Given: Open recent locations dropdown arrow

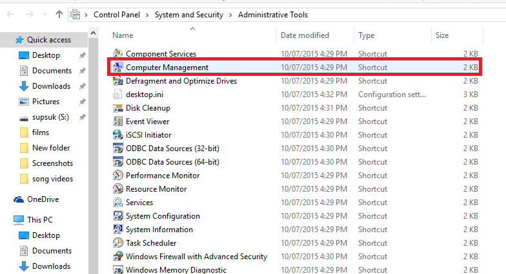Looking at the screenshot, I should coord(45,14).
